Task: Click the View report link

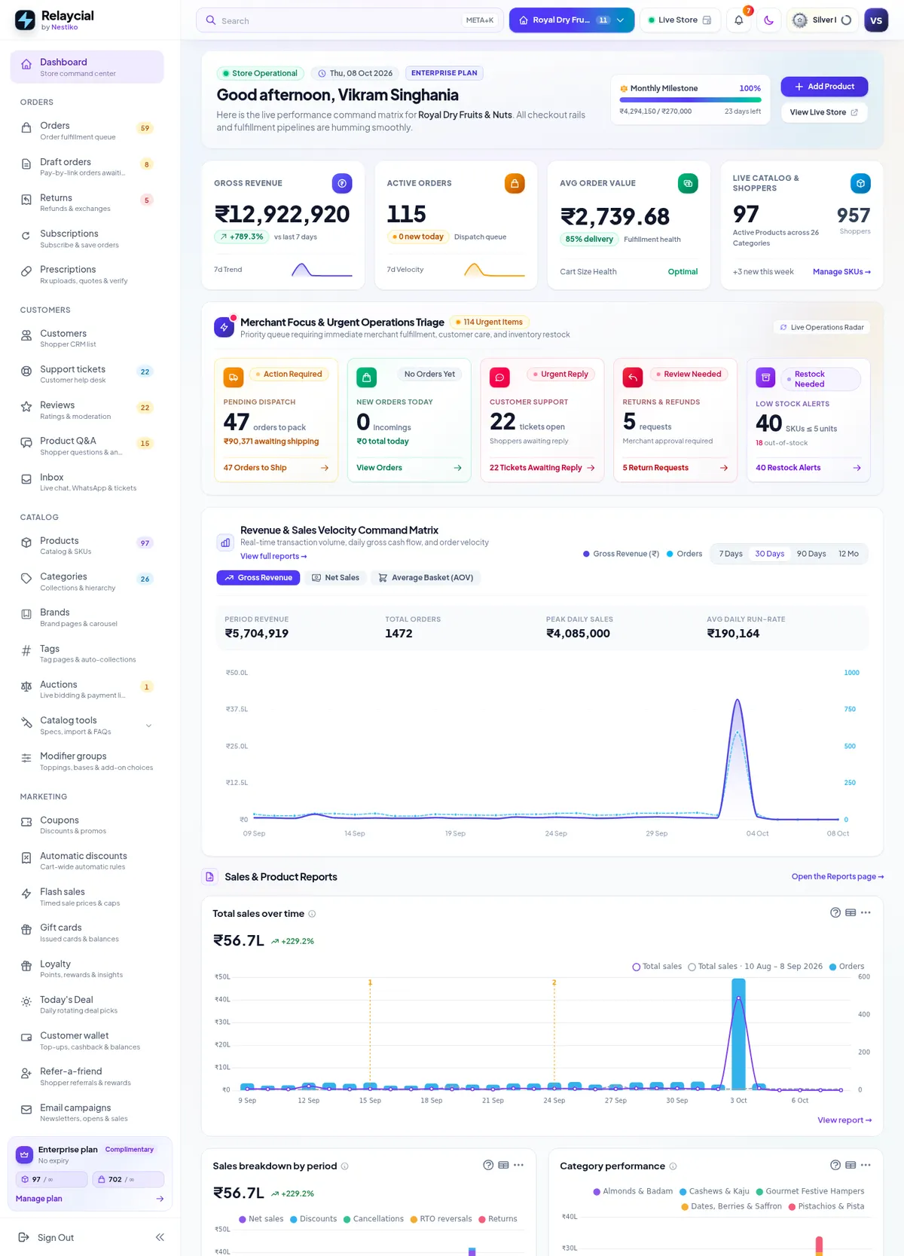Action: (844, 1120)
